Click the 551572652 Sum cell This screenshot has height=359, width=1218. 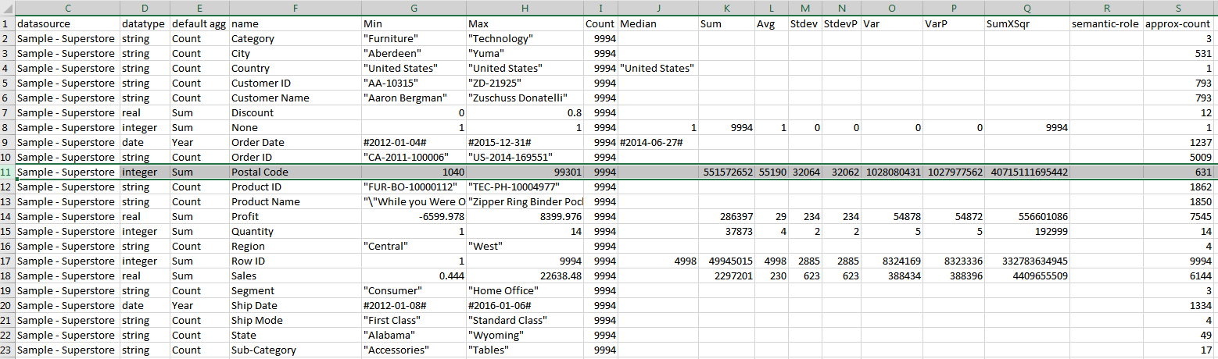[x=727, y=172]
